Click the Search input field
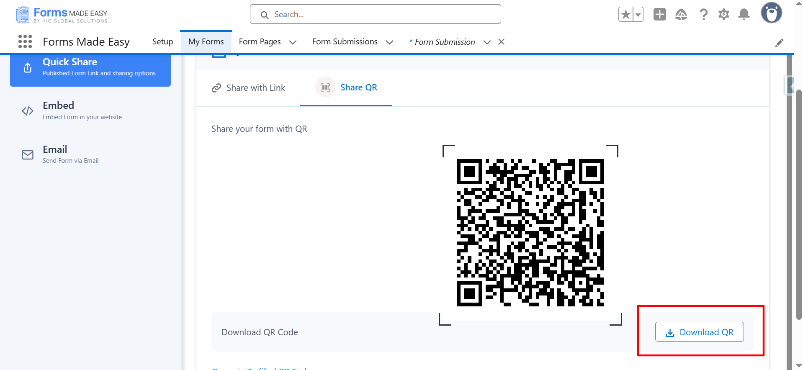Screen dimensions: 803x370 point(375,15)
